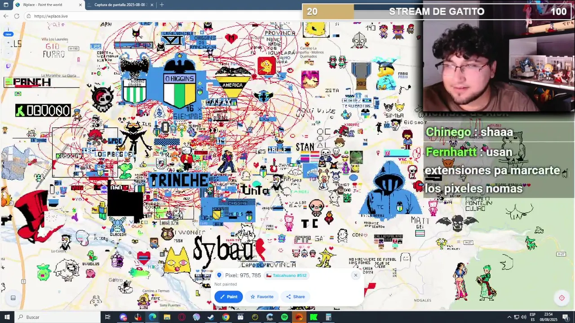Screen dimensions: 575x323
Task: Close the pixel info popup
Action: pyautogui.click(x=355, y=275)
